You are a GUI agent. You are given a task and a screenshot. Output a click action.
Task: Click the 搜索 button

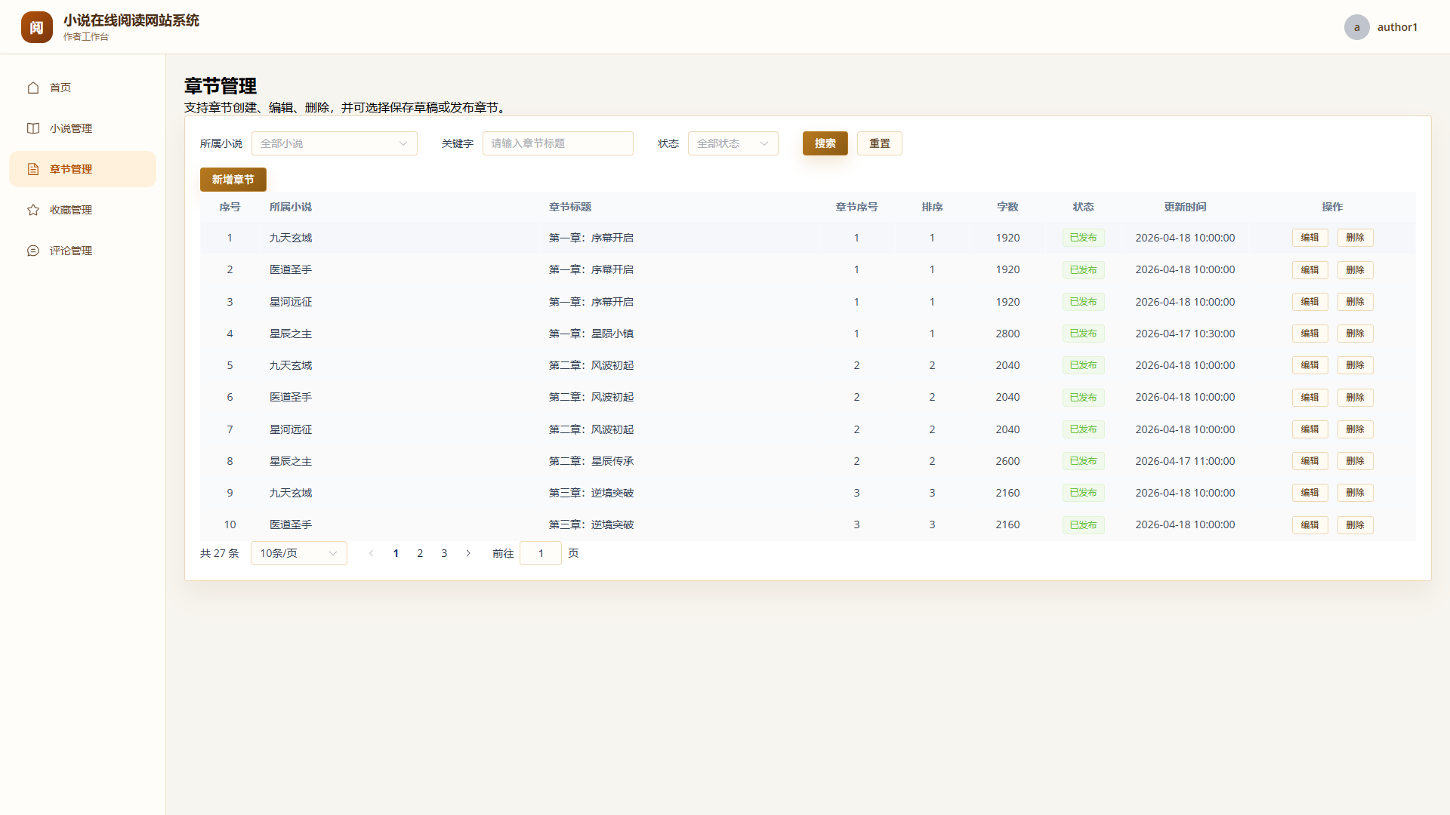[825, 143]
